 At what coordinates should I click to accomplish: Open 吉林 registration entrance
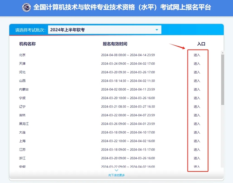[197, 115]
